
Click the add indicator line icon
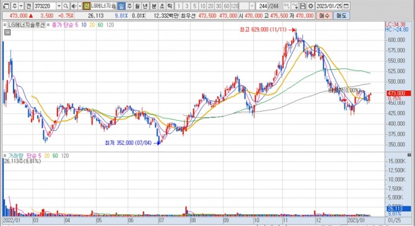tap(295, 6)
